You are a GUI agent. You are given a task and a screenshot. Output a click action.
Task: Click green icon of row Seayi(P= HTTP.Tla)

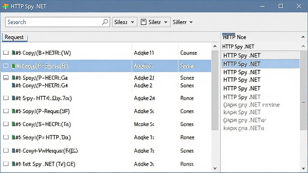(x=13, y=137)
